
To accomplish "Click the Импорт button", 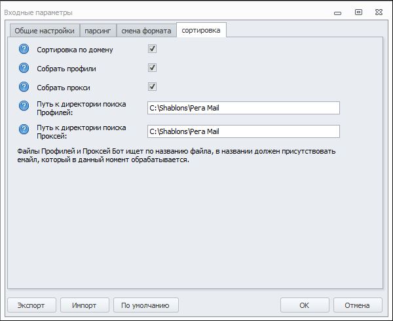I will (84, 305).
